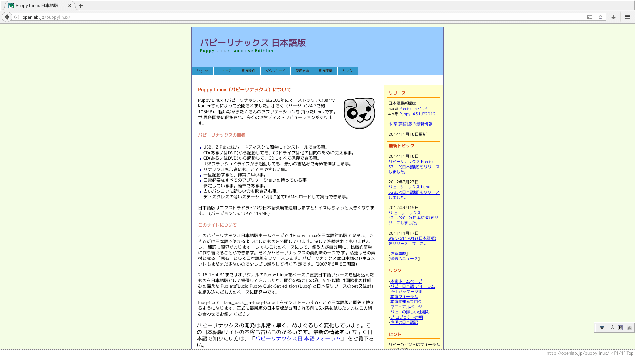The width and height of the screenshot is (635, 357).
Task: Click the browser back arrow button
Action: click(7, 17)
